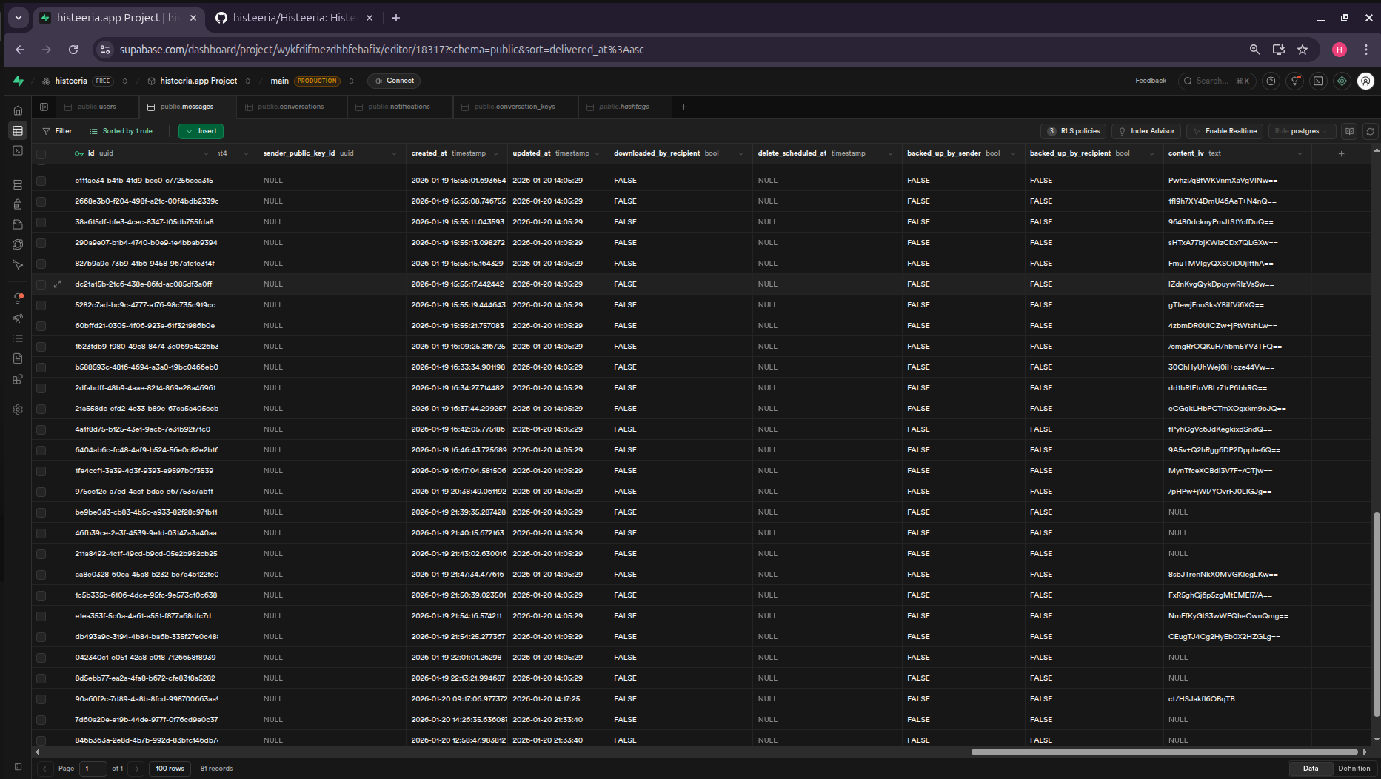Open the public.notifications tab
Screen dimensions: 1381x779
coord(398,107)
